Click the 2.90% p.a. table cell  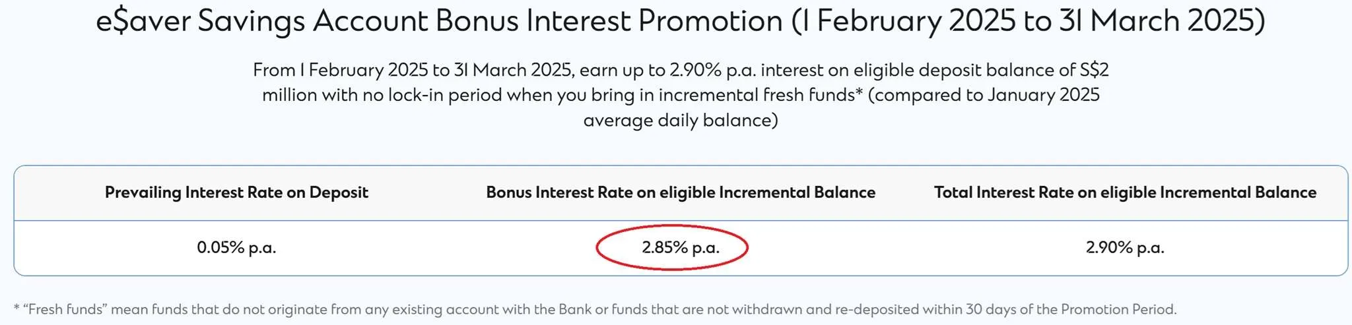point(1125,248)
